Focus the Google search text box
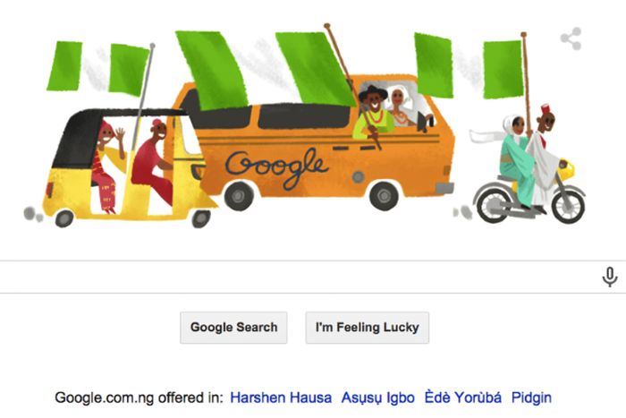This screenshot has height=418, width=626. (x=300, y=277)
